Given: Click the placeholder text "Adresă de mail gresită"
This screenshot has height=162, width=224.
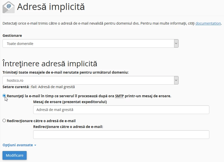Looking at the screenshot, I should pos(51,109).
